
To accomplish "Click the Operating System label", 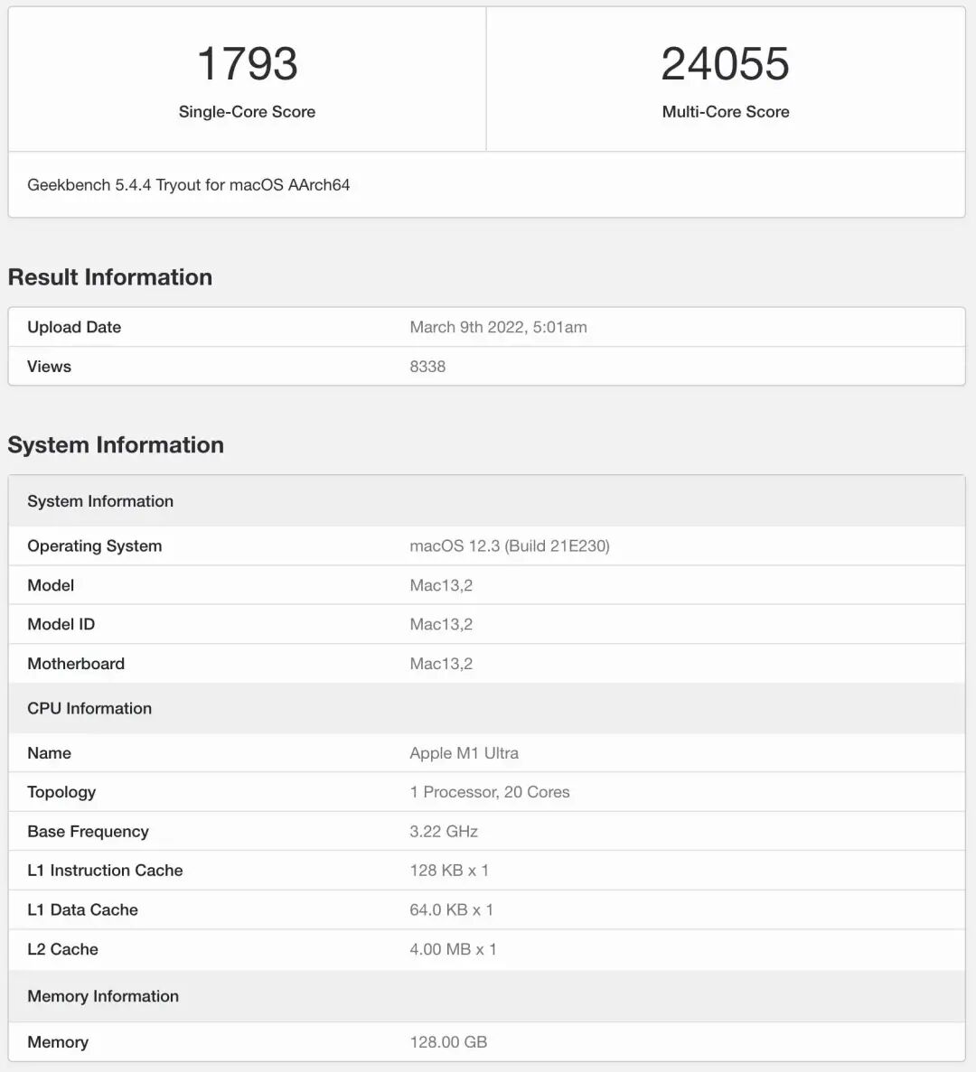I will 94,545.
